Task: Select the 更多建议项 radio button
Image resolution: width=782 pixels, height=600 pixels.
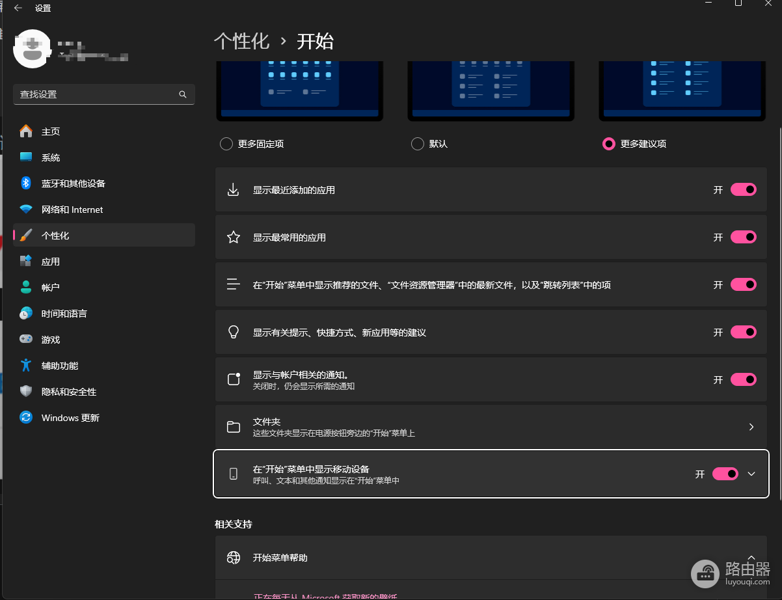Action: (x=609, y=144)
